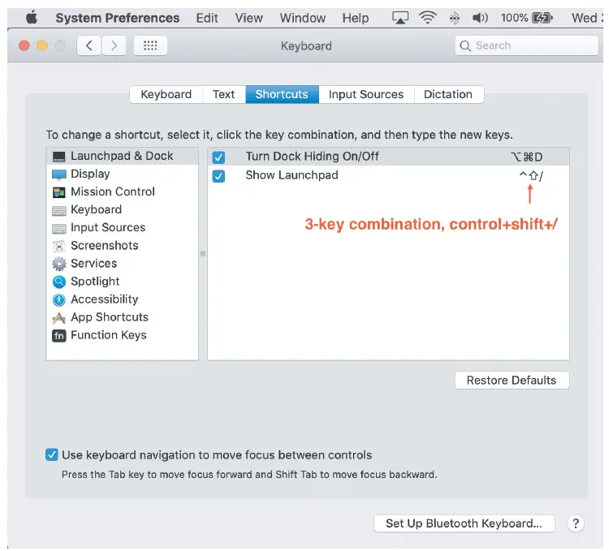This screenshot has width=609, height=551.
Task: Click the magnifying glass in Search field
Action: tap(465, 45)
